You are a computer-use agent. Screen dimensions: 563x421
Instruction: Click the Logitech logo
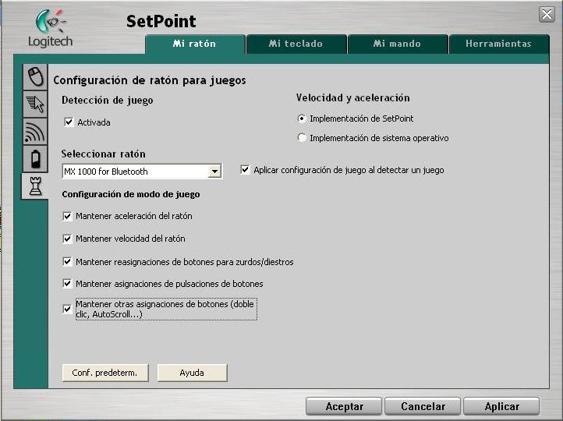point(50,29)
